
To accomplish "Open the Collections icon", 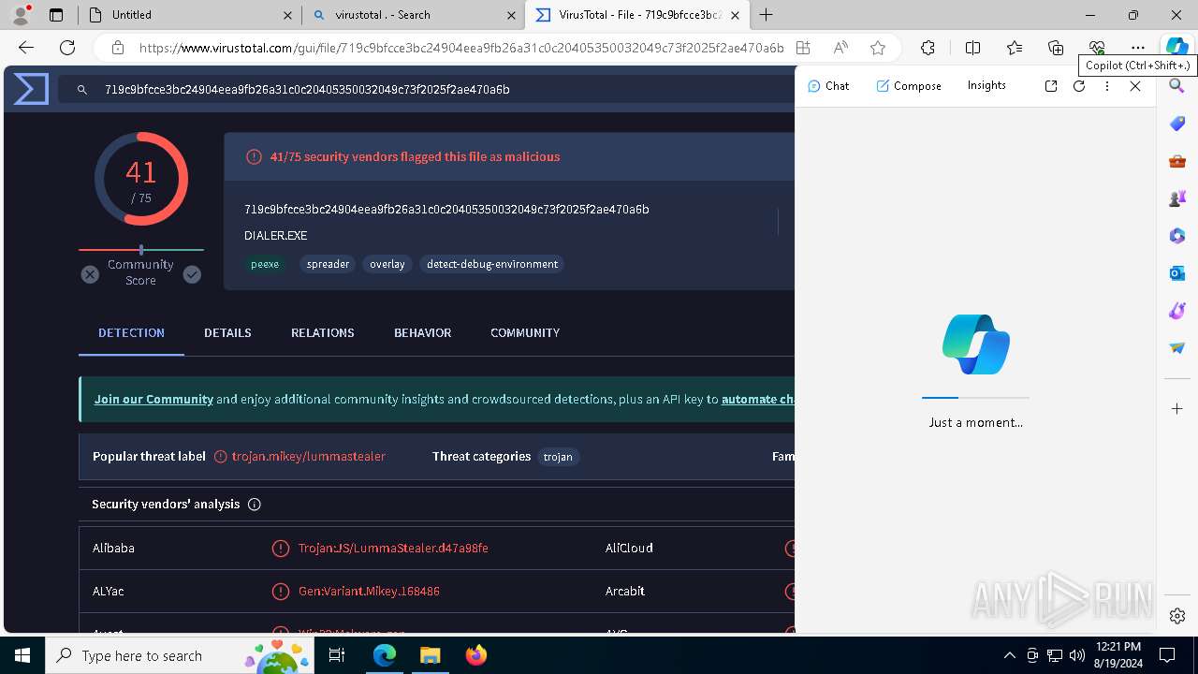I will click(1056, 48).
